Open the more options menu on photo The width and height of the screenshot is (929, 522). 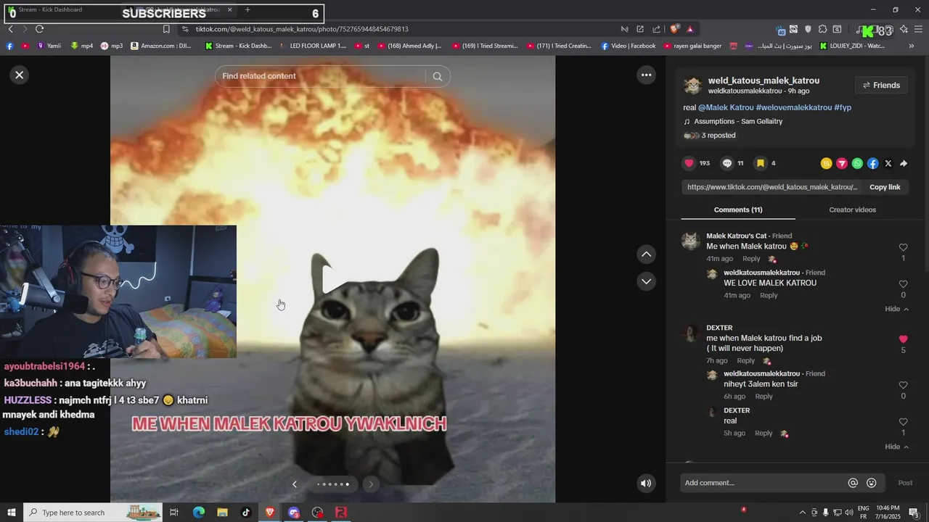coord(646,75)
